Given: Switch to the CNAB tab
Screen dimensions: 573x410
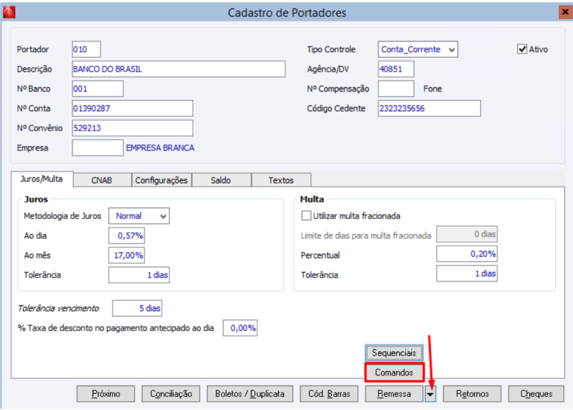Looking at the screenshot, I should click(101, 180).
